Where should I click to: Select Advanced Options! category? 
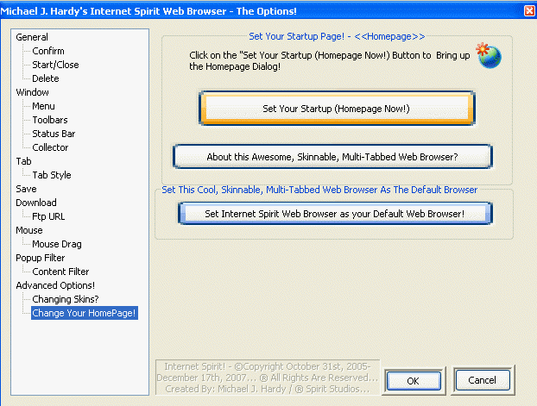(55, 285)
